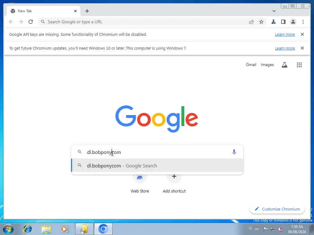This screenshot has height=235, width=314.
Task: Click the on-screen keyboard tray icon
Action: click(x=257, y=229)
